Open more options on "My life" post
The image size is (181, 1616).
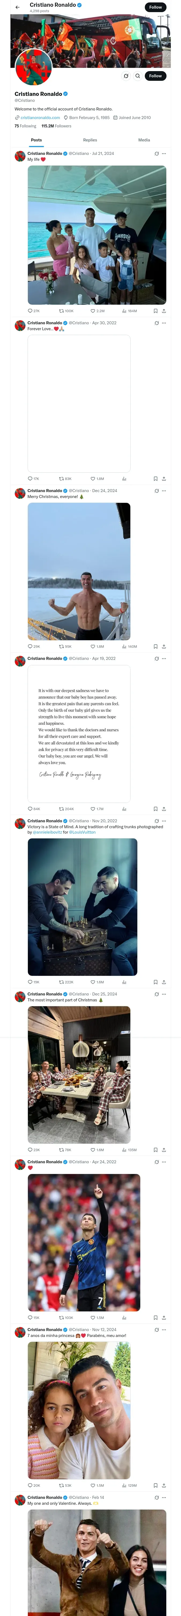(164, 154)
